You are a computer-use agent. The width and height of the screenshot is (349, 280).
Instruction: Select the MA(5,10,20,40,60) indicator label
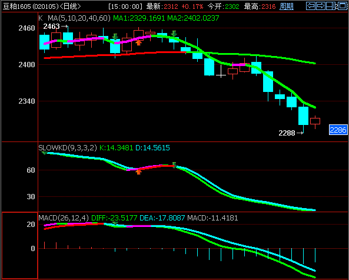(x=79, y=18)
